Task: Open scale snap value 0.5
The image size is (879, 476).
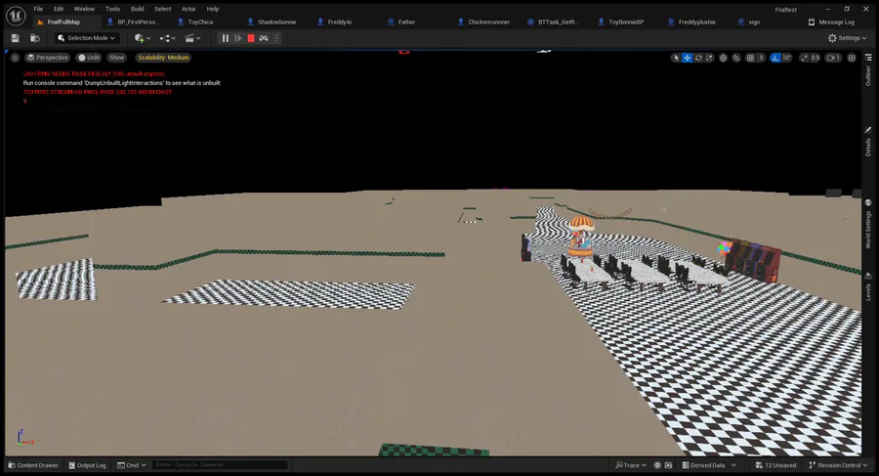Action: click(816, 58)
